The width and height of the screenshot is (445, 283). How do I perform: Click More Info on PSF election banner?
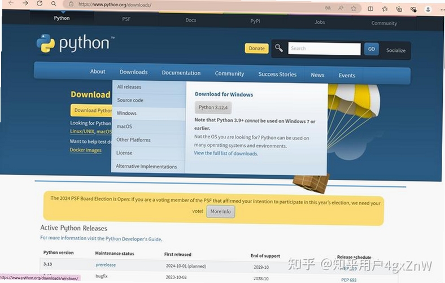[220, 212]
